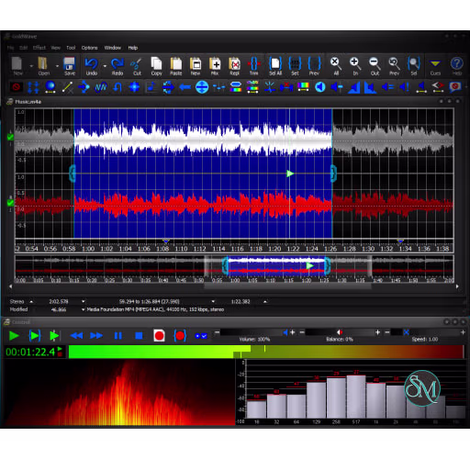
Task: Click the round blue speaker volume icon
Action: tap(320, 87)
